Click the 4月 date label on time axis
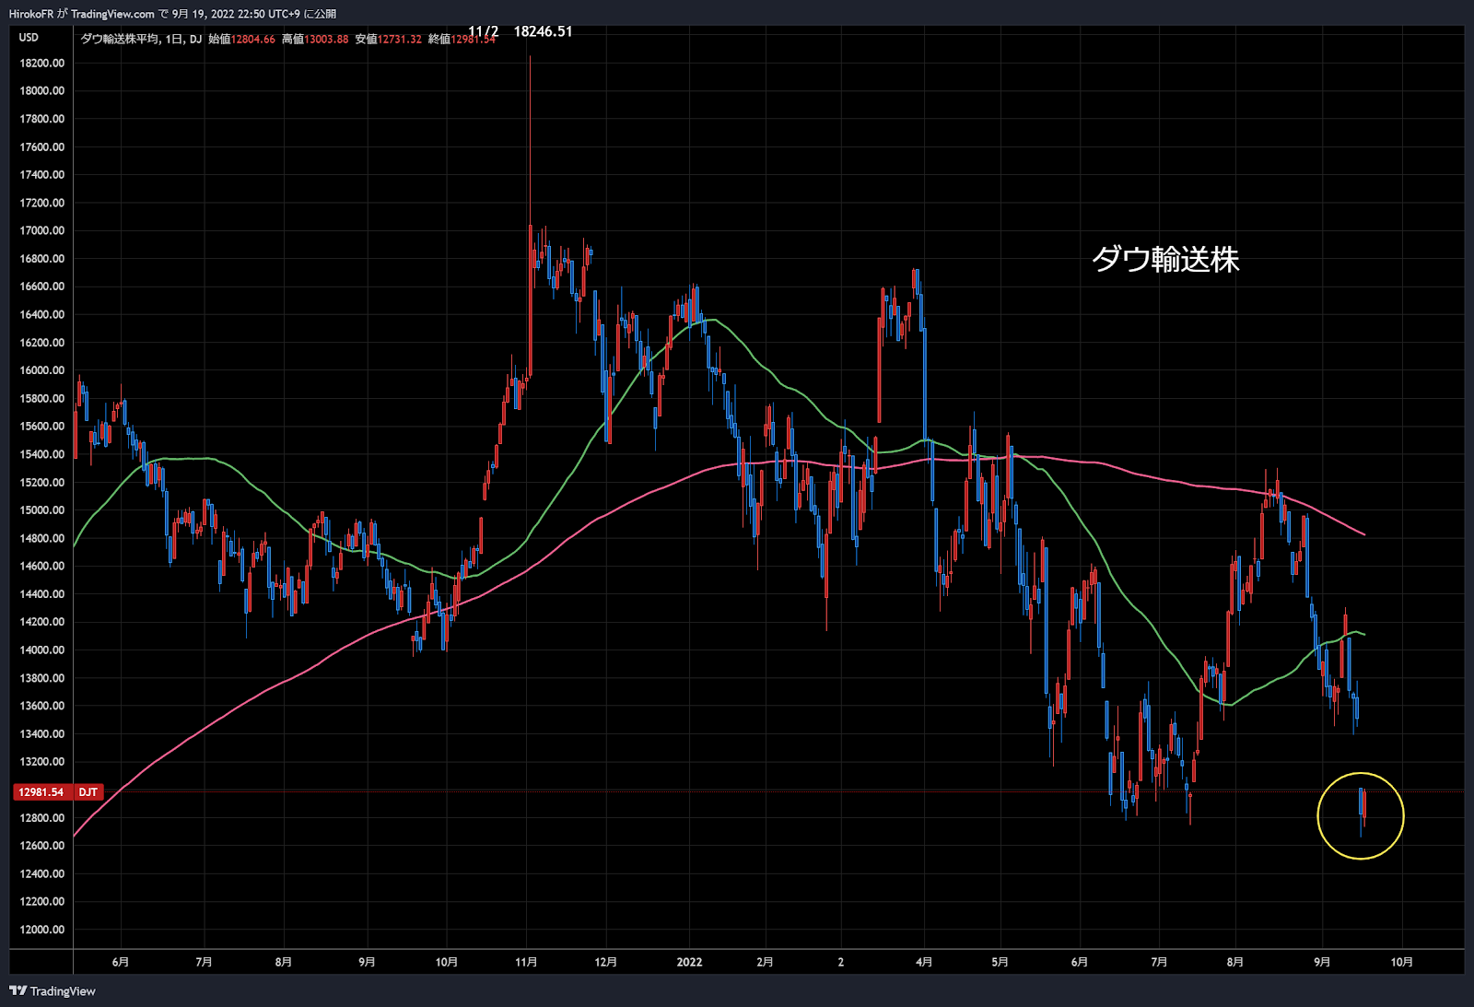 (x=924, y=962)
